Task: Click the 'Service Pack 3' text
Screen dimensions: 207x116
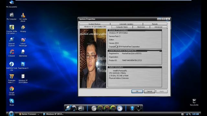Action: click(x=114, y=36)
